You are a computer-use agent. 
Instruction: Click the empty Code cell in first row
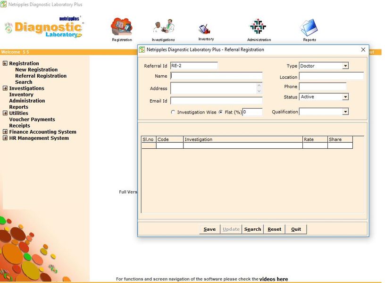(170, 146)
